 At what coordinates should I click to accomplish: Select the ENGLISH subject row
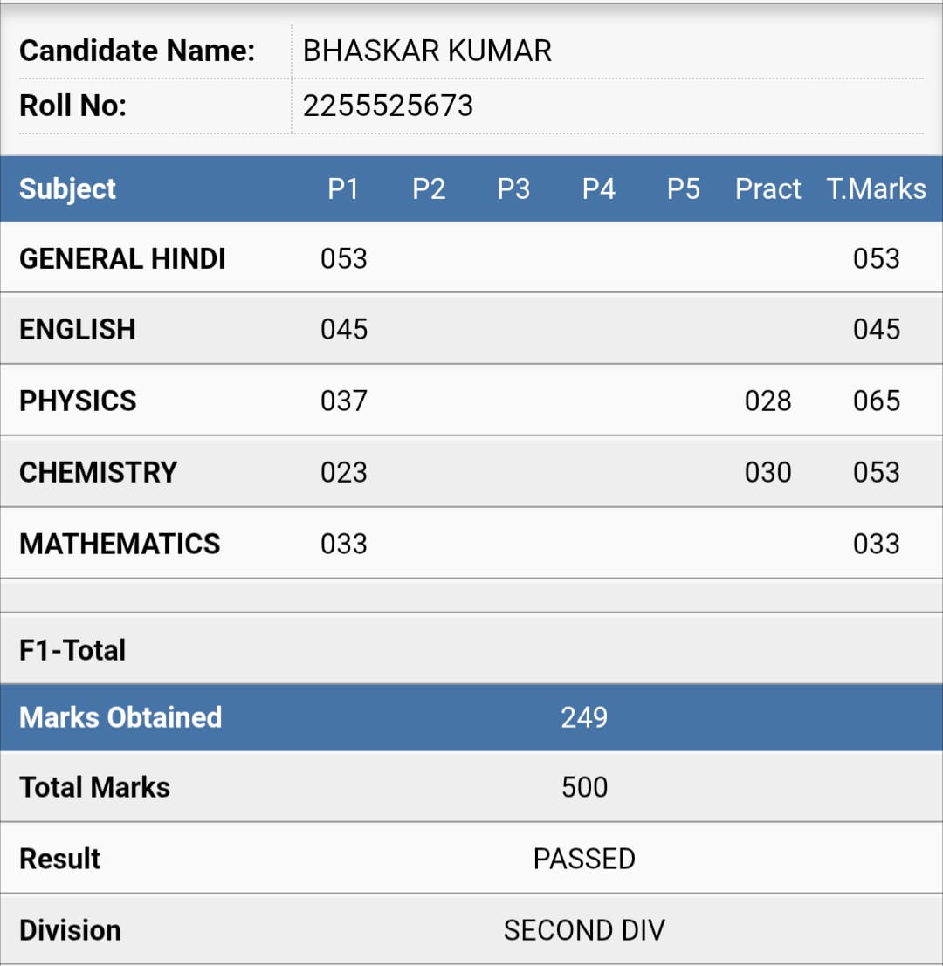pyautogui.click(x=471, y=329)
